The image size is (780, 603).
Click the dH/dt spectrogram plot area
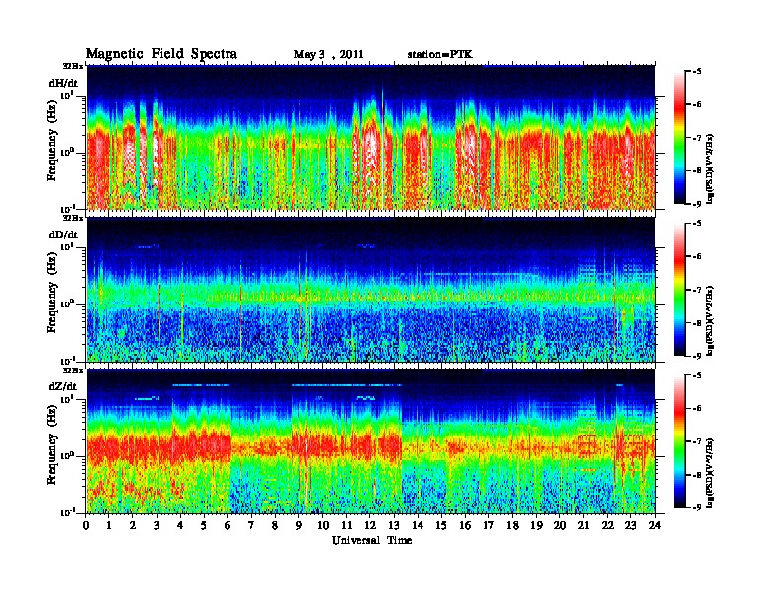click(x=370, y=137)
